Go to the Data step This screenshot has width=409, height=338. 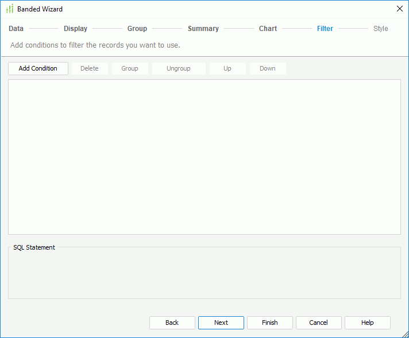click(16, 28)
